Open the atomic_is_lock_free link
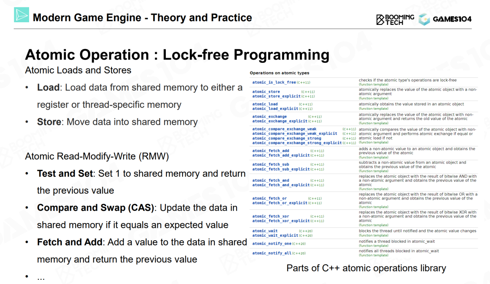This screenshot has width=490, height=284. pos(274,82)
